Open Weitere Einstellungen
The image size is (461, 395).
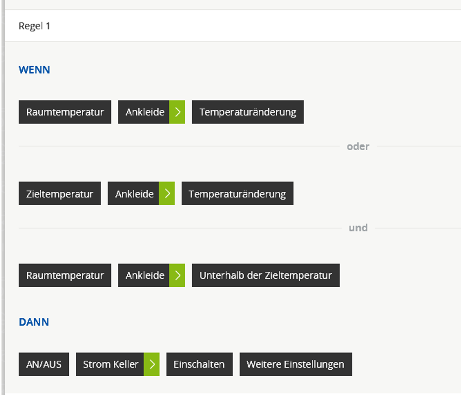coord(295,364)
